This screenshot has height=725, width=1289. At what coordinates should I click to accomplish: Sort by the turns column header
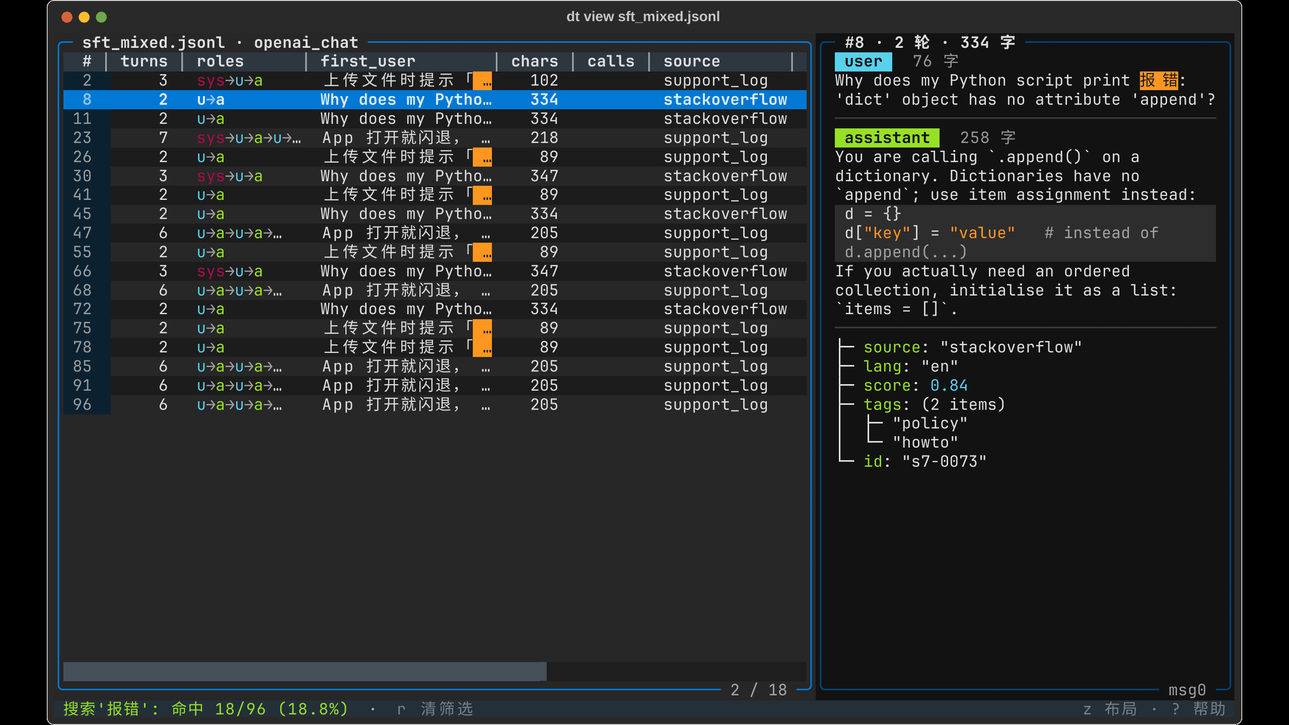[144, 61]
